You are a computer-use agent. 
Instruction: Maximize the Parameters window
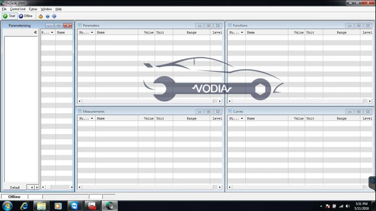point(209,25)
